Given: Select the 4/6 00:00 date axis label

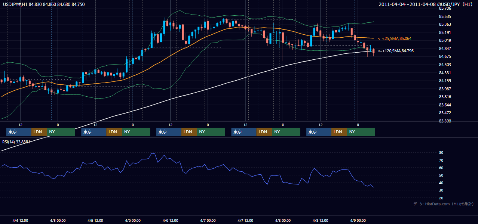Looking at the screenshot, I should [x=133, y=221].
